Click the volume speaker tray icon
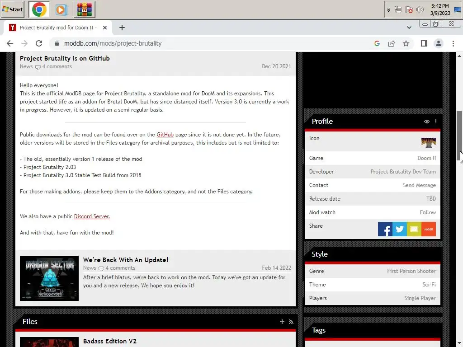This screenshot has width=463, height=347. point(420,10)
